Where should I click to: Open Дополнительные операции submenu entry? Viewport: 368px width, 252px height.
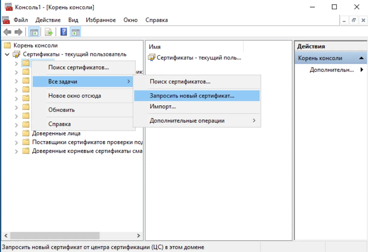click(197, 121)
